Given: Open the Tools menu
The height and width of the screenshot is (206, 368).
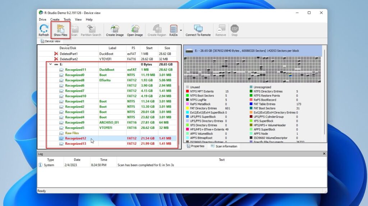Looking at the screenshot, I should pyautogui.click(x=67, y=19).
